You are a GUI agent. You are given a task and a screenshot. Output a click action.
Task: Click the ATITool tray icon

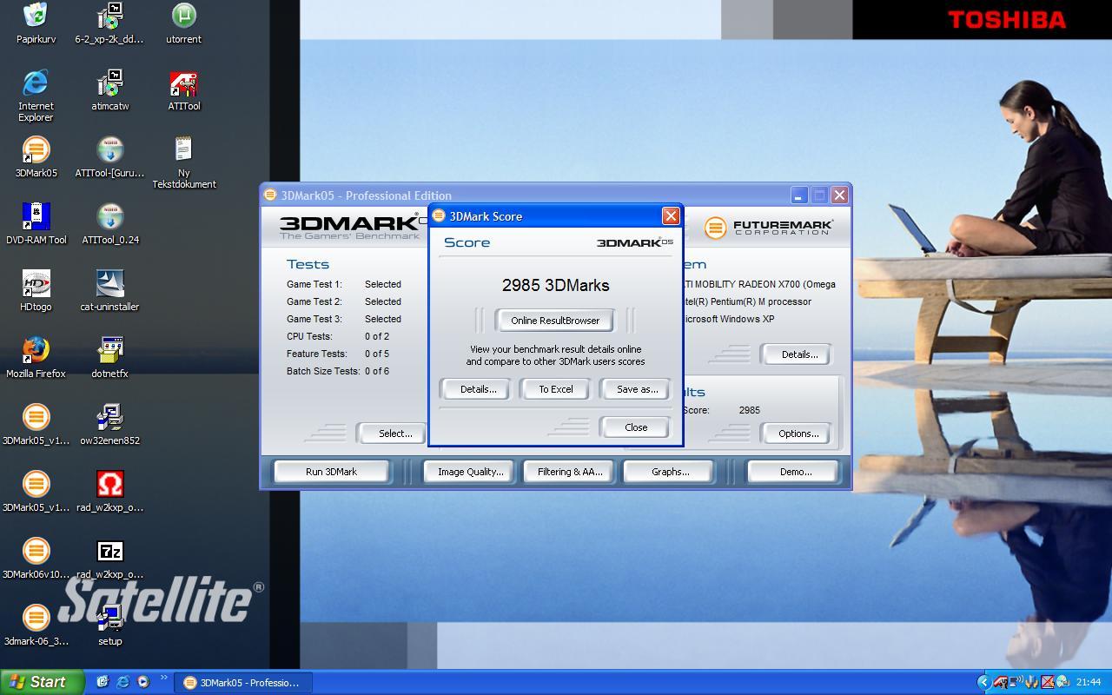pos(1001,683)
